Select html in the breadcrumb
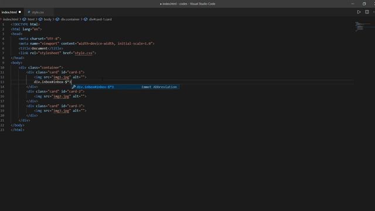Viewport: 375px width, 211px height. (31, 19)
